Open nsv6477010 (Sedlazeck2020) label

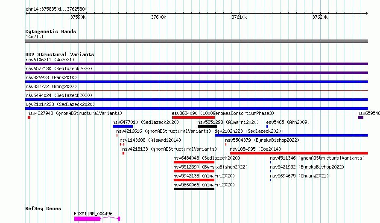pyautogui.click(x=146, y=122)
